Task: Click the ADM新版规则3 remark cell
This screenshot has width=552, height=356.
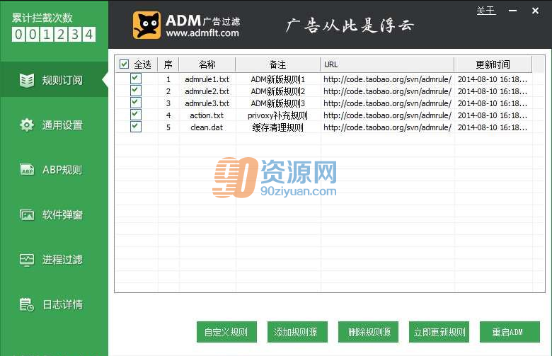Action: click(x=277, y=103)
